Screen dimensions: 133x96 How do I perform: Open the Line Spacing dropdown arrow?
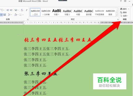point(11,15)
